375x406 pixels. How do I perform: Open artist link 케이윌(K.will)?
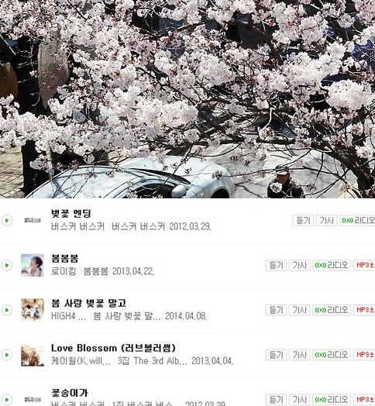tap(81, 361)
